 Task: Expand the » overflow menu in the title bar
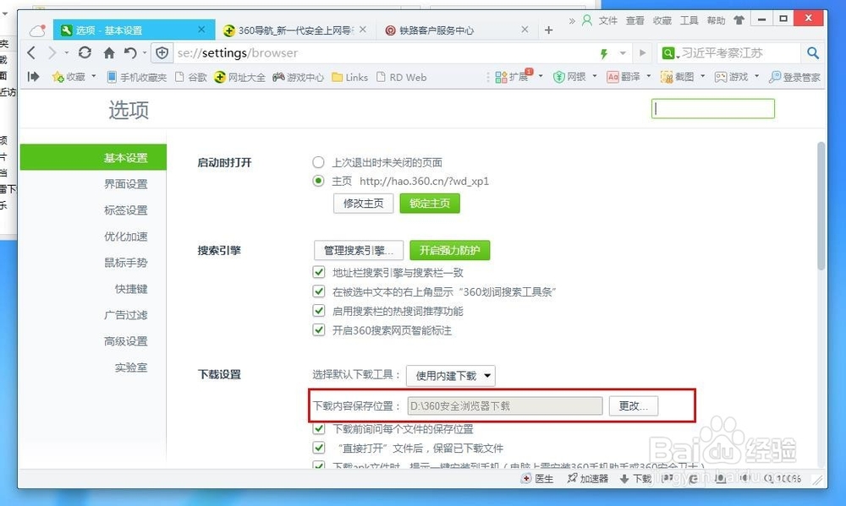pyautogui.click(x=572, y=20)
